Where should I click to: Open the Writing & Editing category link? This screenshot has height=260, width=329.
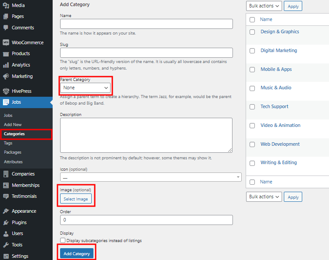point(279,162)
